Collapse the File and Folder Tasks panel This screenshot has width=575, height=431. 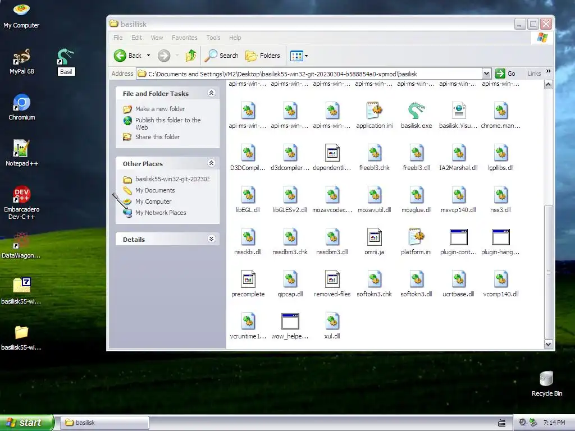211,93
